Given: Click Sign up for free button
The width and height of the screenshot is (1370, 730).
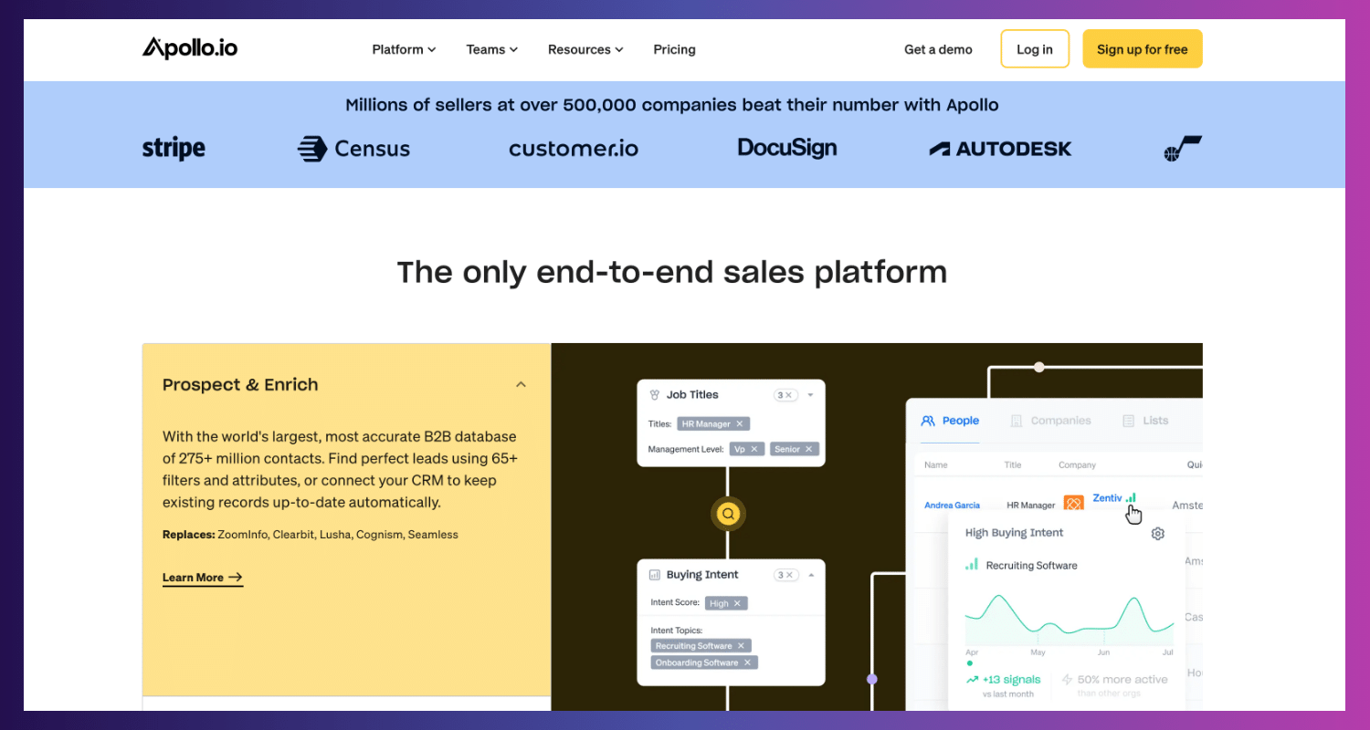Looking at the screenshot, I should (x=1143, y=49).
